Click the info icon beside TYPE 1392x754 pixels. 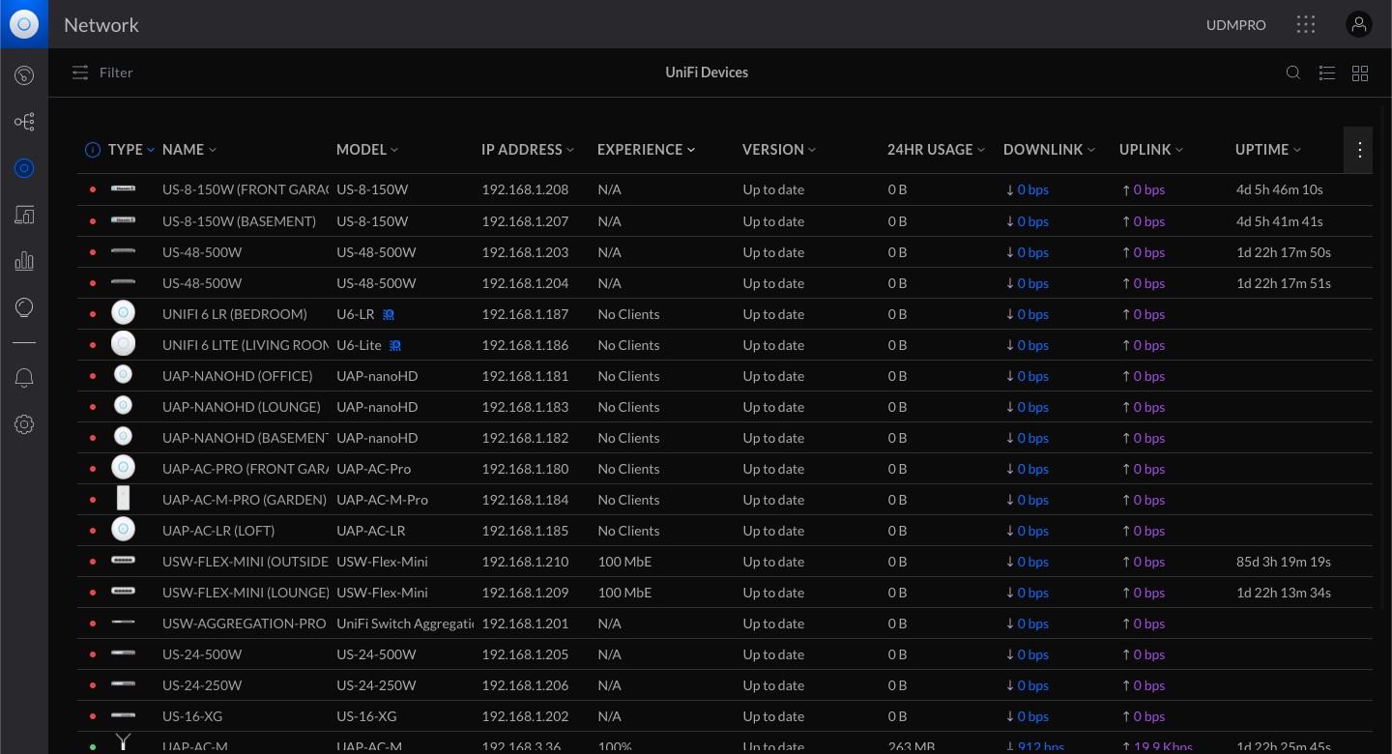click(x=93, y=150)
